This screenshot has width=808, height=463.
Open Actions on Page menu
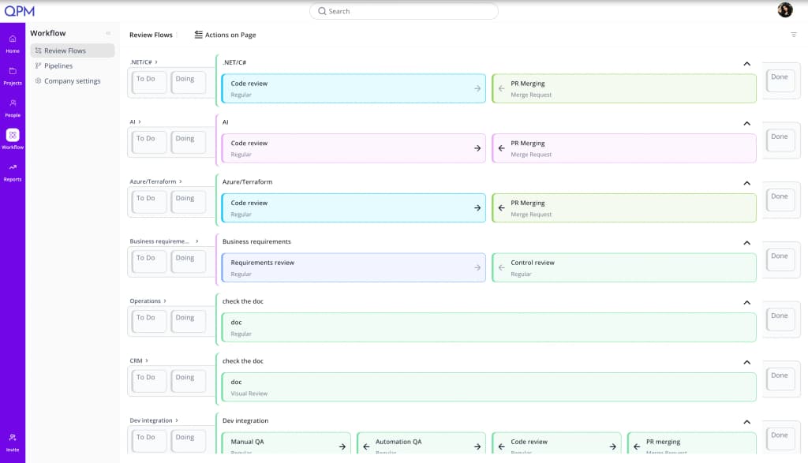[x=225, y=35]
